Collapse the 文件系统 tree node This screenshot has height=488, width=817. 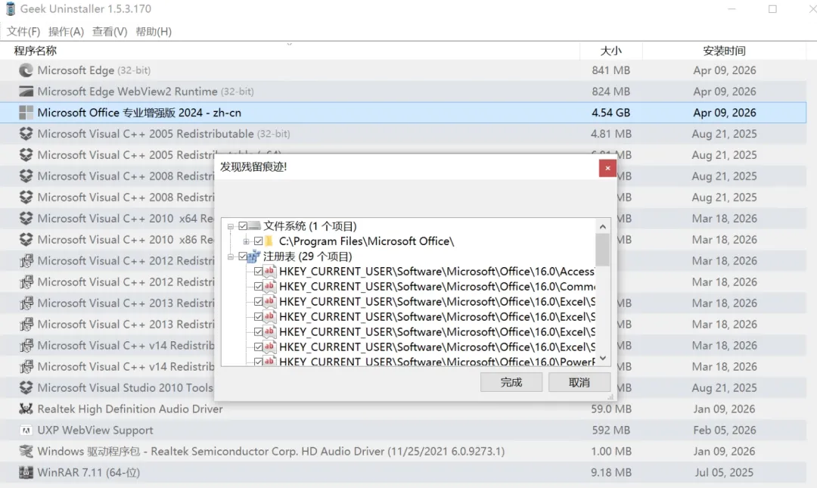230,226
